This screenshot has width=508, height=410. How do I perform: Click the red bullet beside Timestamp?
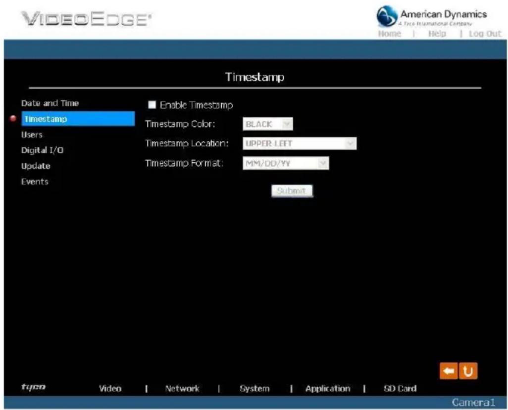point(13,118)
